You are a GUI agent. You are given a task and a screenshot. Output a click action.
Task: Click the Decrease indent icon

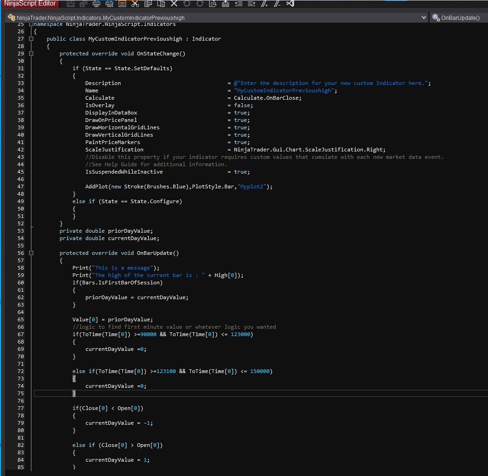pos(239,4)
